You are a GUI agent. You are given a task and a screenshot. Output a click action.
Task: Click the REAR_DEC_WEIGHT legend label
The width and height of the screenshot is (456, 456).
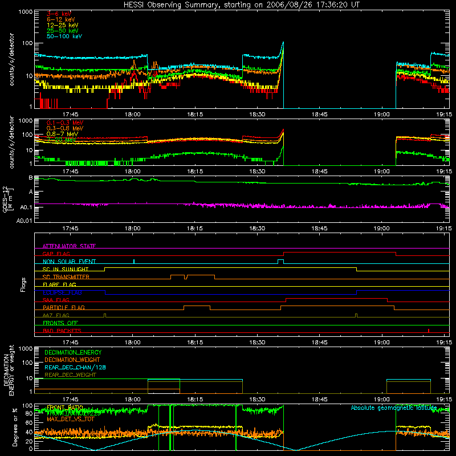pos(70,375)
